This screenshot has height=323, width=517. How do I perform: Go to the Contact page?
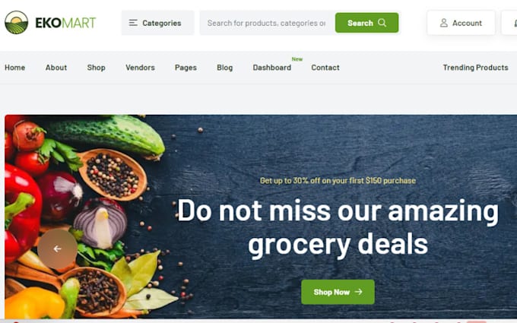(x=325, y=68)
